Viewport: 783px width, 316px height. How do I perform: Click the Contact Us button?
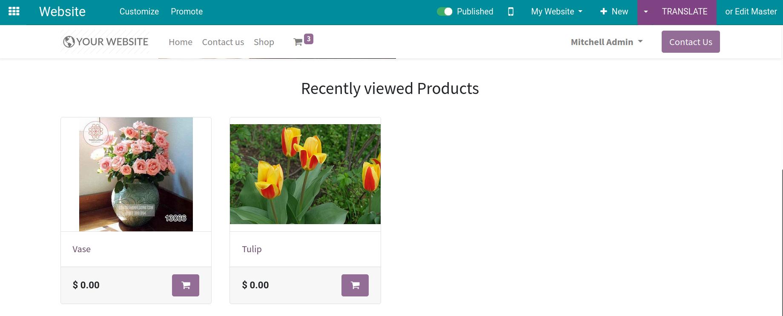coord(691,42)
